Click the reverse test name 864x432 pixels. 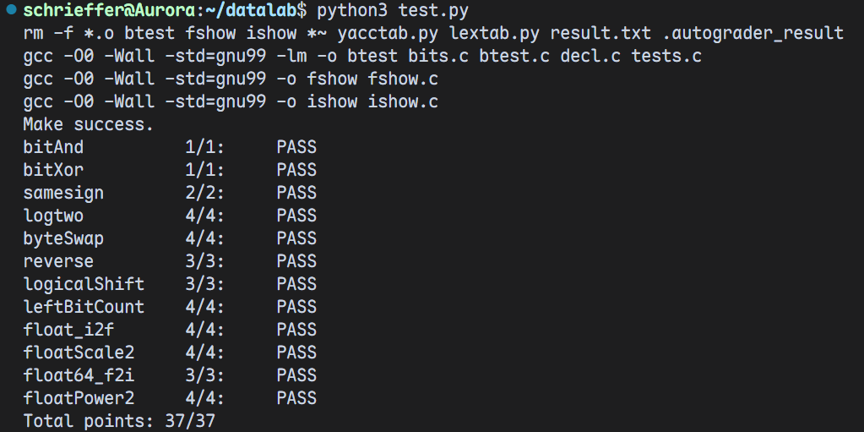point(58,262)
